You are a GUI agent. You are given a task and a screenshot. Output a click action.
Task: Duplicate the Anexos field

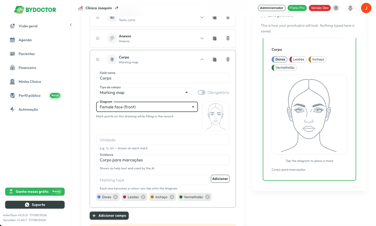[214, 38]
